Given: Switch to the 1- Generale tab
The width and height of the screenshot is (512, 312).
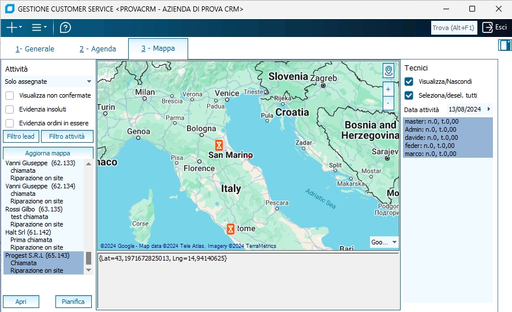Looking at the screenshot, I should pos(35,49).
